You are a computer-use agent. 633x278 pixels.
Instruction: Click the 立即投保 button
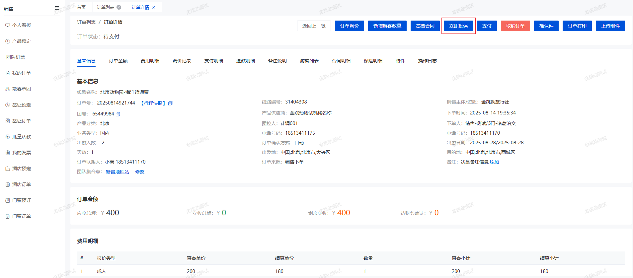(x=458, y=26)
